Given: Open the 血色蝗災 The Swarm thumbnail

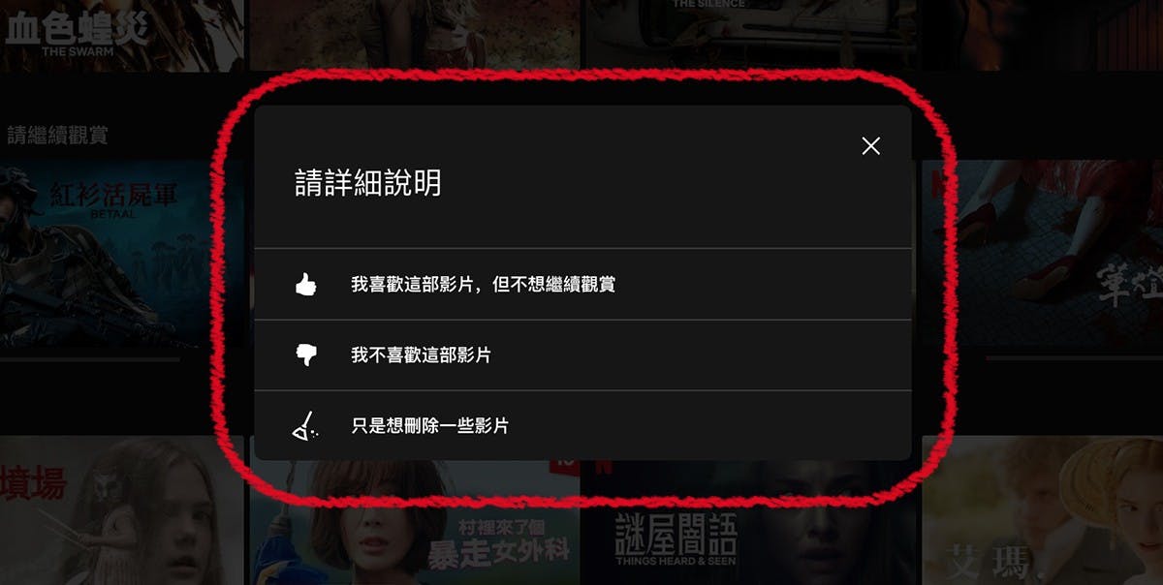Looking at the screenshot, I should [x=121, y=35].
